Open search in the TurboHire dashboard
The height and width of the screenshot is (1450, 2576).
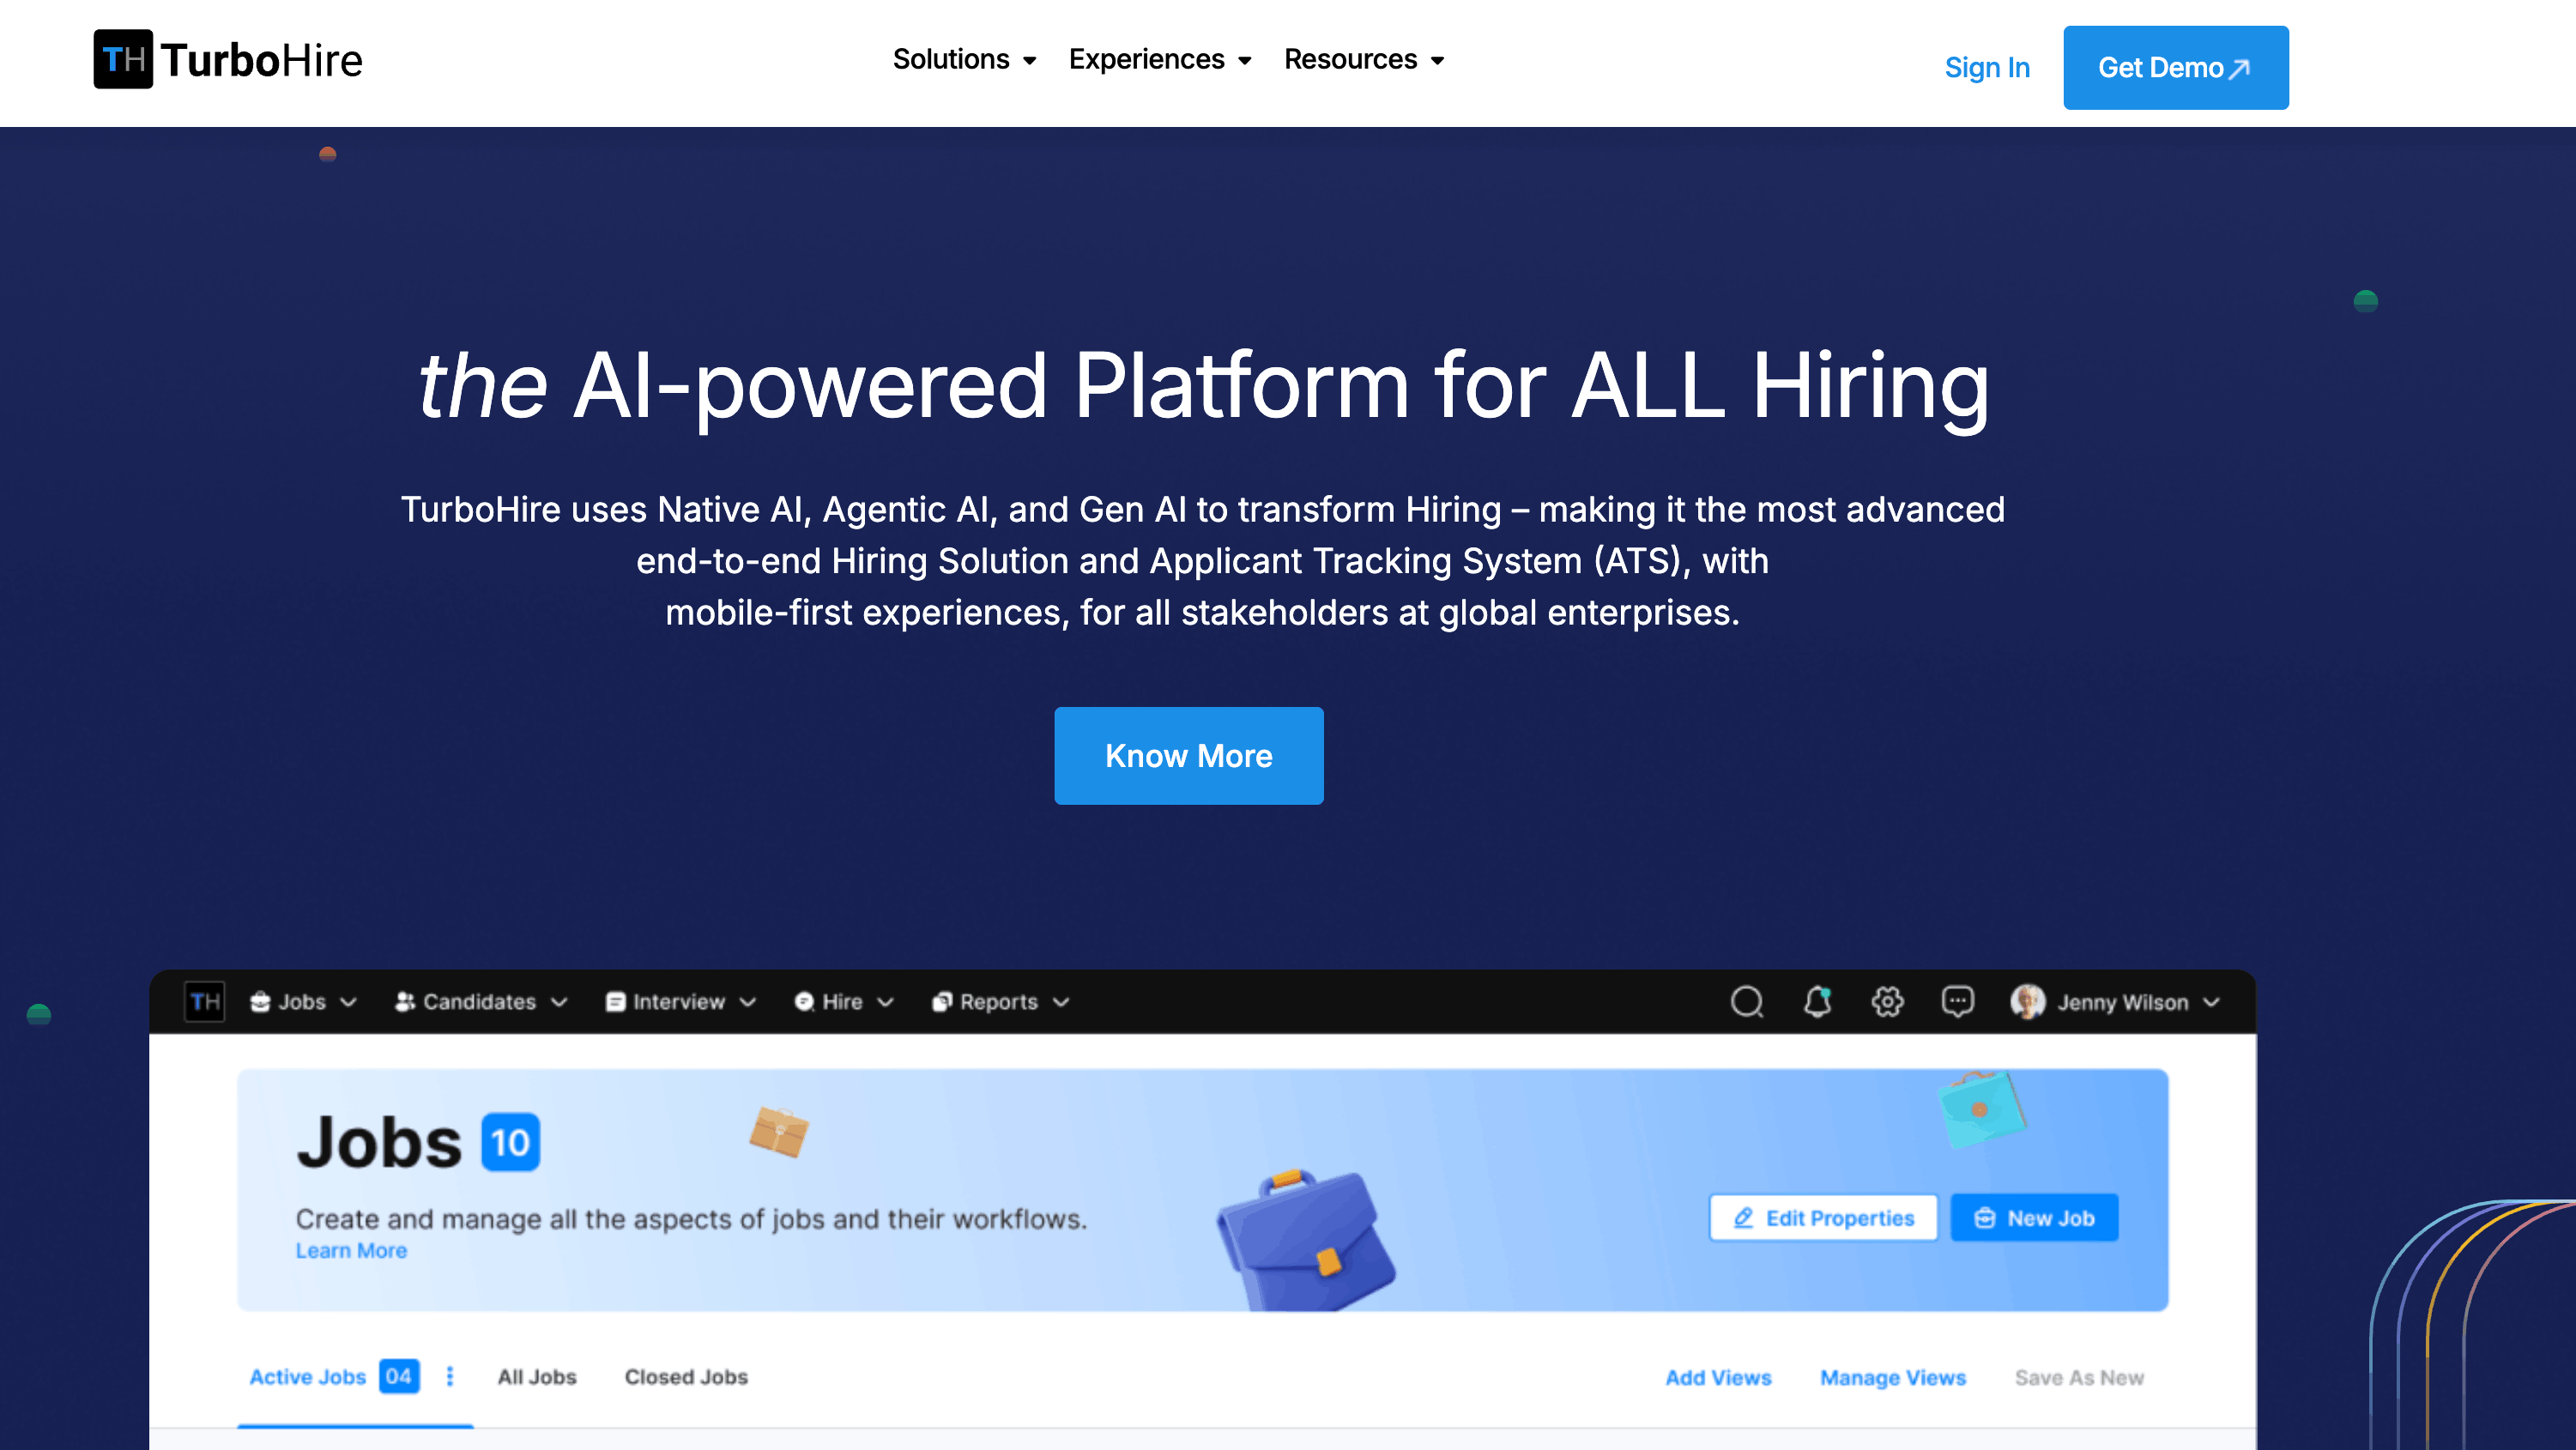tap(1746, 1001)
